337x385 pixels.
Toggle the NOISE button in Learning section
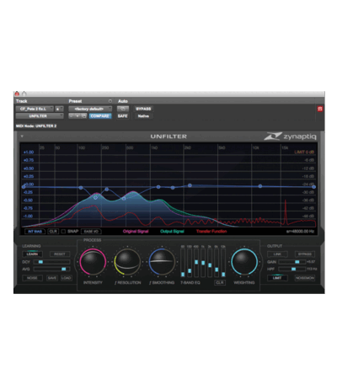tap(32, 278)
